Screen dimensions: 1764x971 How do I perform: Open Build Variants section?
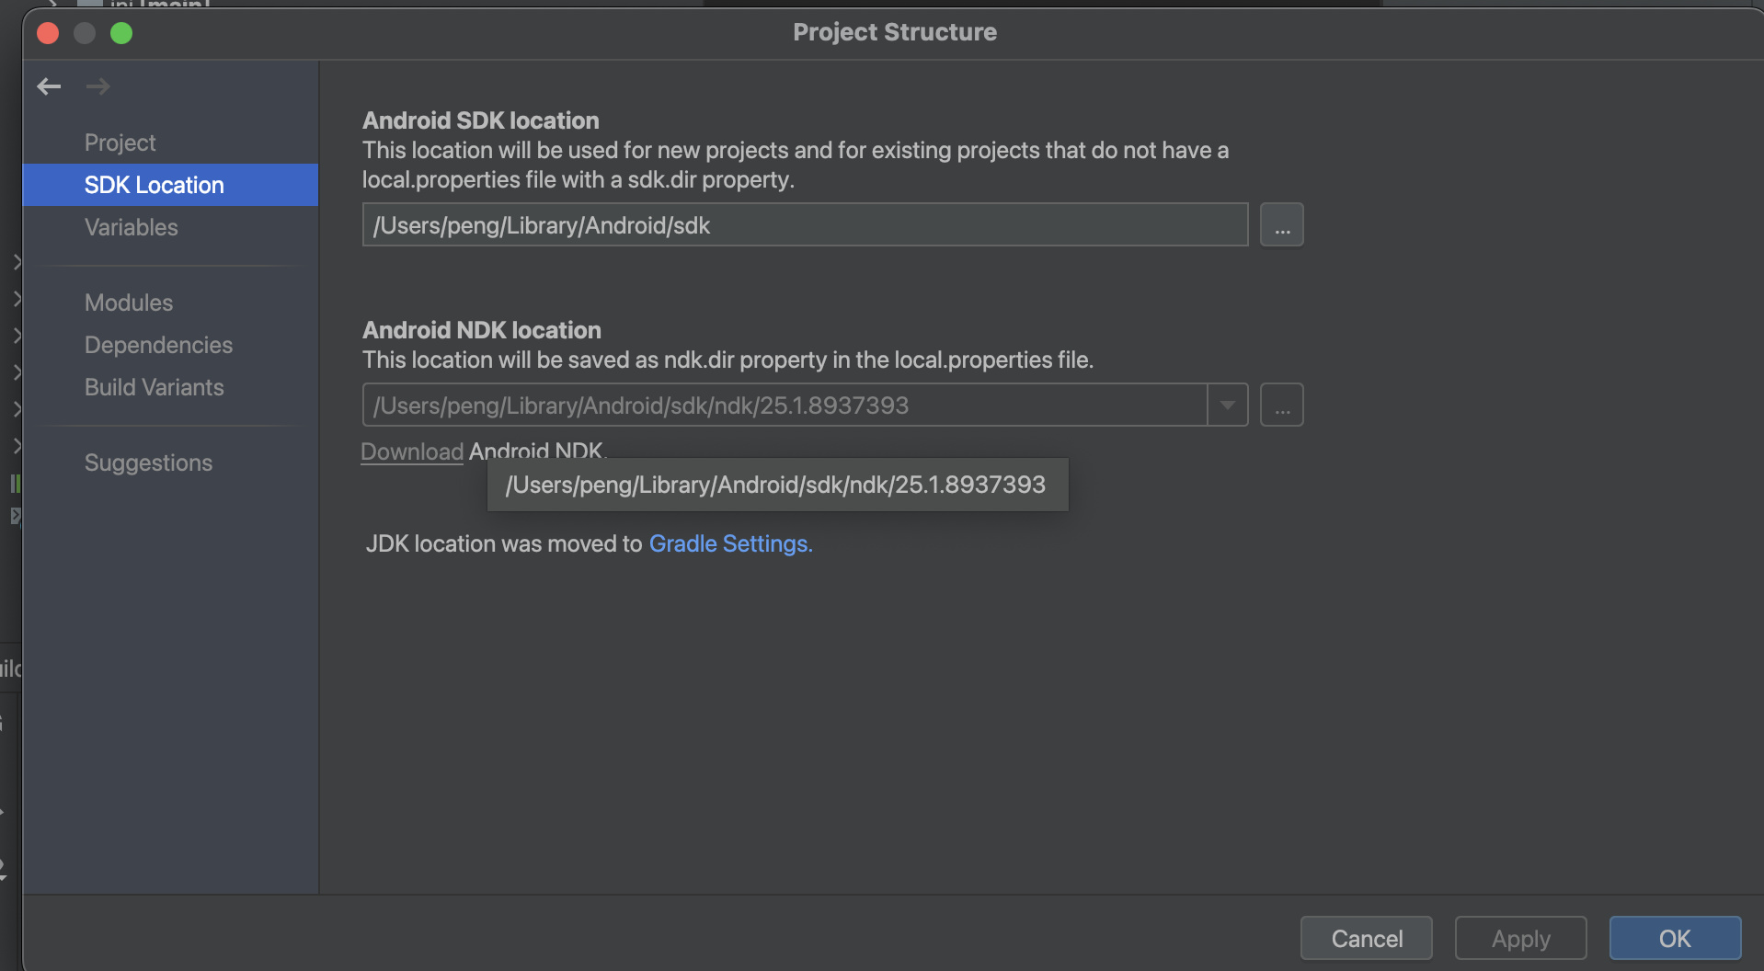[155, 387]
